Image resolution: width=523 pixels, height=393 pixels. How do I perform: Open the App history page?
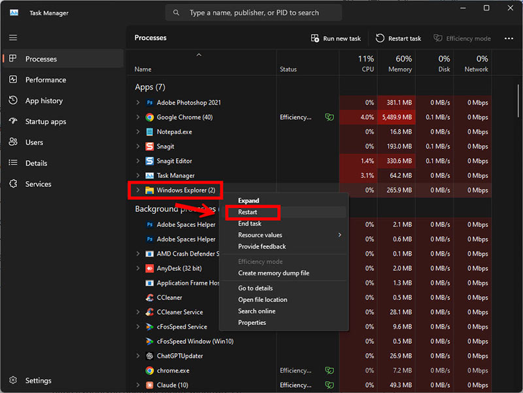[x=63, y=101]
